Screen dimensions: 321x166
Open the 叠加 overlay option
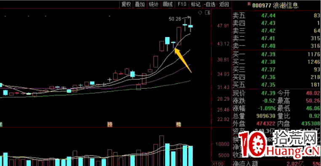[x=140, y=4]
